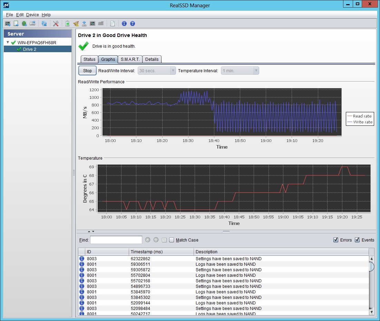
Task: Switch to the S.M.A.R.T. tab
Action: point(130,59)
